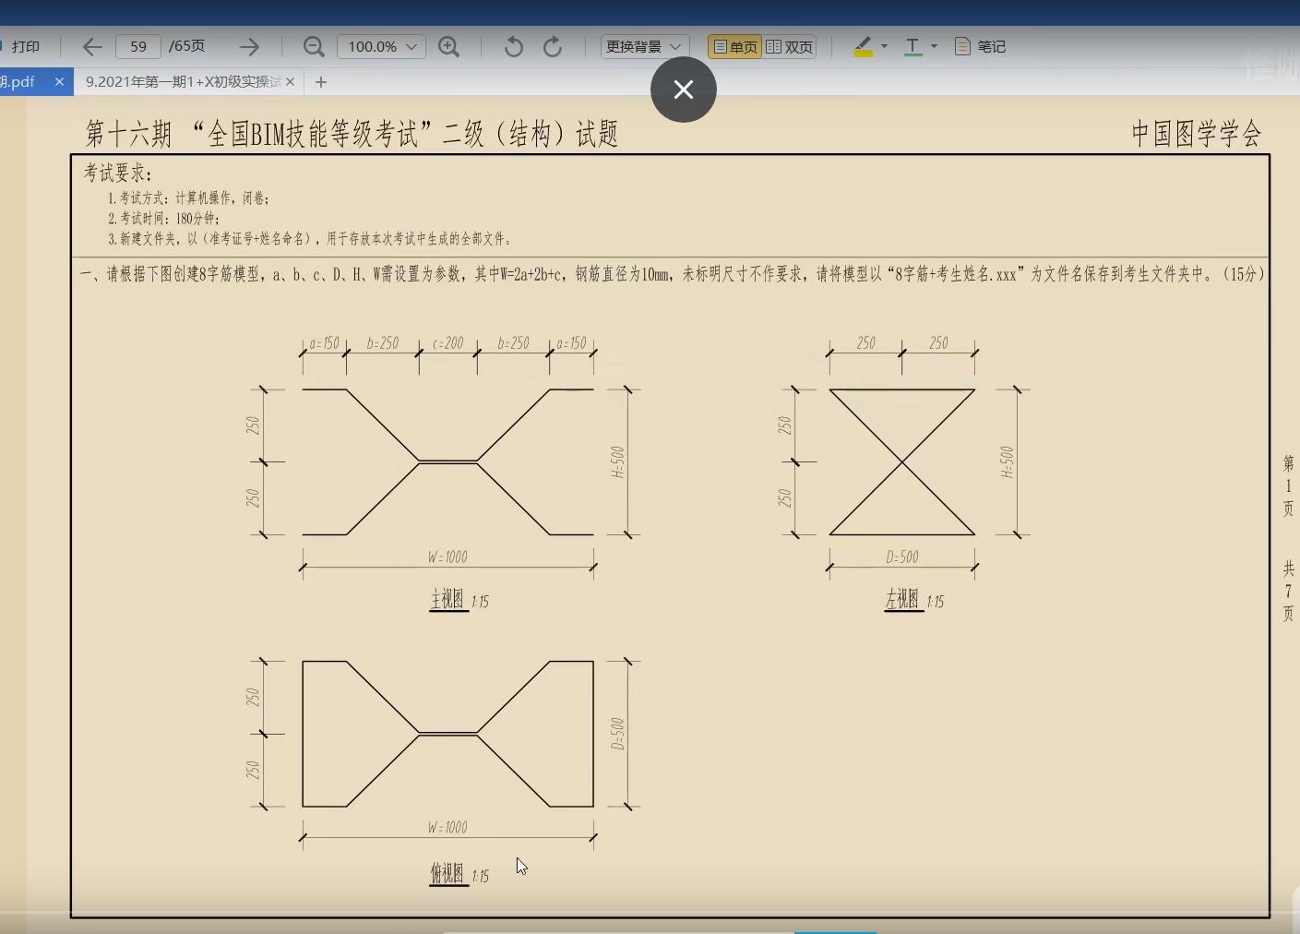Switch to 单页 single page view
Screen dimensions: 1300x934
735,47
